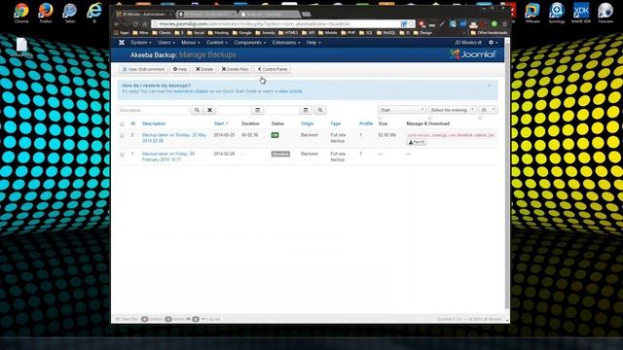Click the browser reload icon

(135, 24)
